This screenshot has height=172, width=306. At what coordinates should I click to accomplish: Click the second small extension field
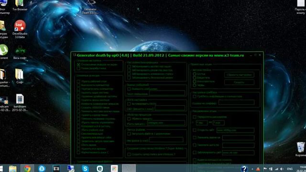coord(219,123)
